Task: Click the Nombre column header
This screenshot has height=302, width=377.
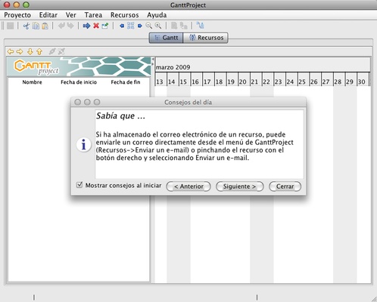Action: (32, 82)
